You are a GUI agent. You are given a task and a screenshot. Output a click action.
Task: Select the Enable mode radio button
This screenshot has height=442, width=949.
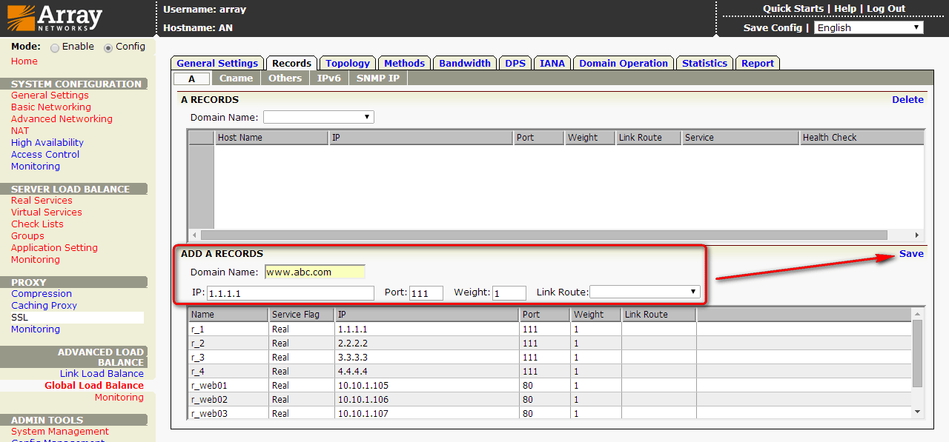click(x=55, y=47)
